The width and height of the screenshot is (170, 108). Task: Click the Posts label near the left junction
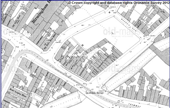[17, 47]
